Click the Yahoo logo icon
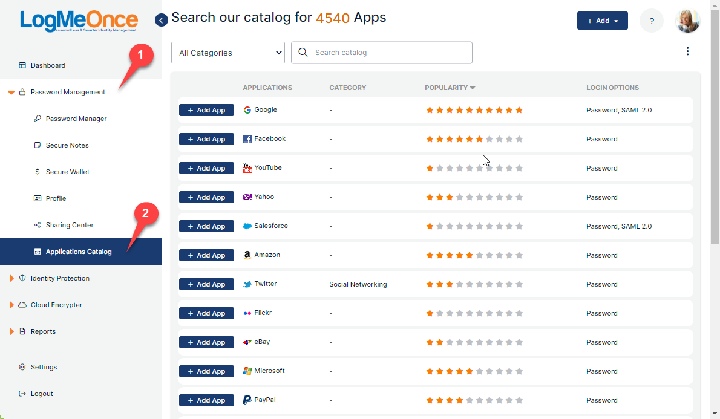The height and width of the screenshot is (419, 720). coord(247,197)
